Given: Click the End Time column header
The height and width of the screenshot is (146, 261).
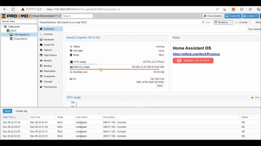Looking at the screenshot, I should [42, 117].
